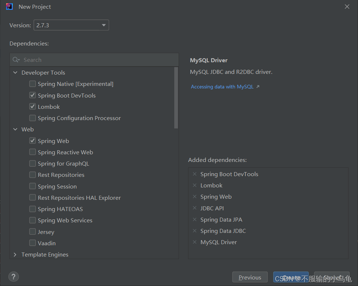Screen dimensions: 358x286
Task: Close the New Project dialog
Action: pos(347,7)
